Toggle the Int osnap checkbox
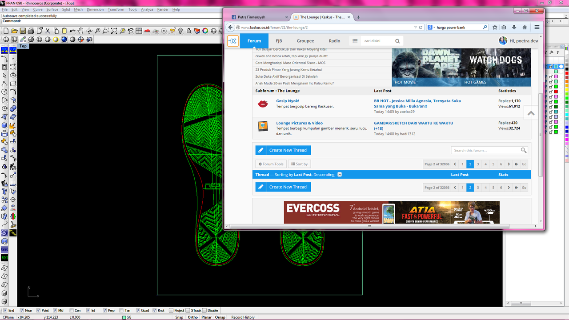This screenshot has height=320, width=569. [x=88, y=311]
